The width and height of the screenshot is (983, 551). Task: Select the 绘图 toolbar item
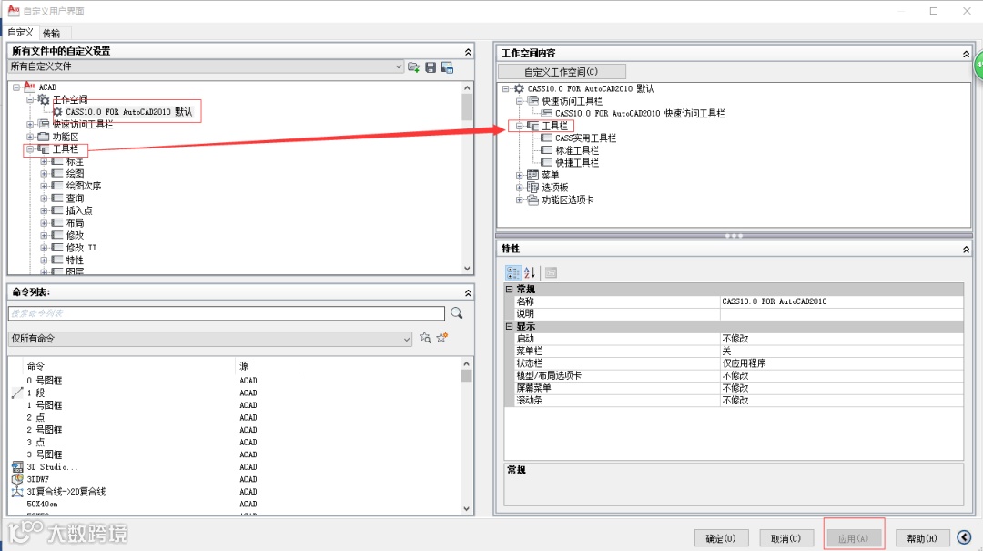[x=75, y=173]
